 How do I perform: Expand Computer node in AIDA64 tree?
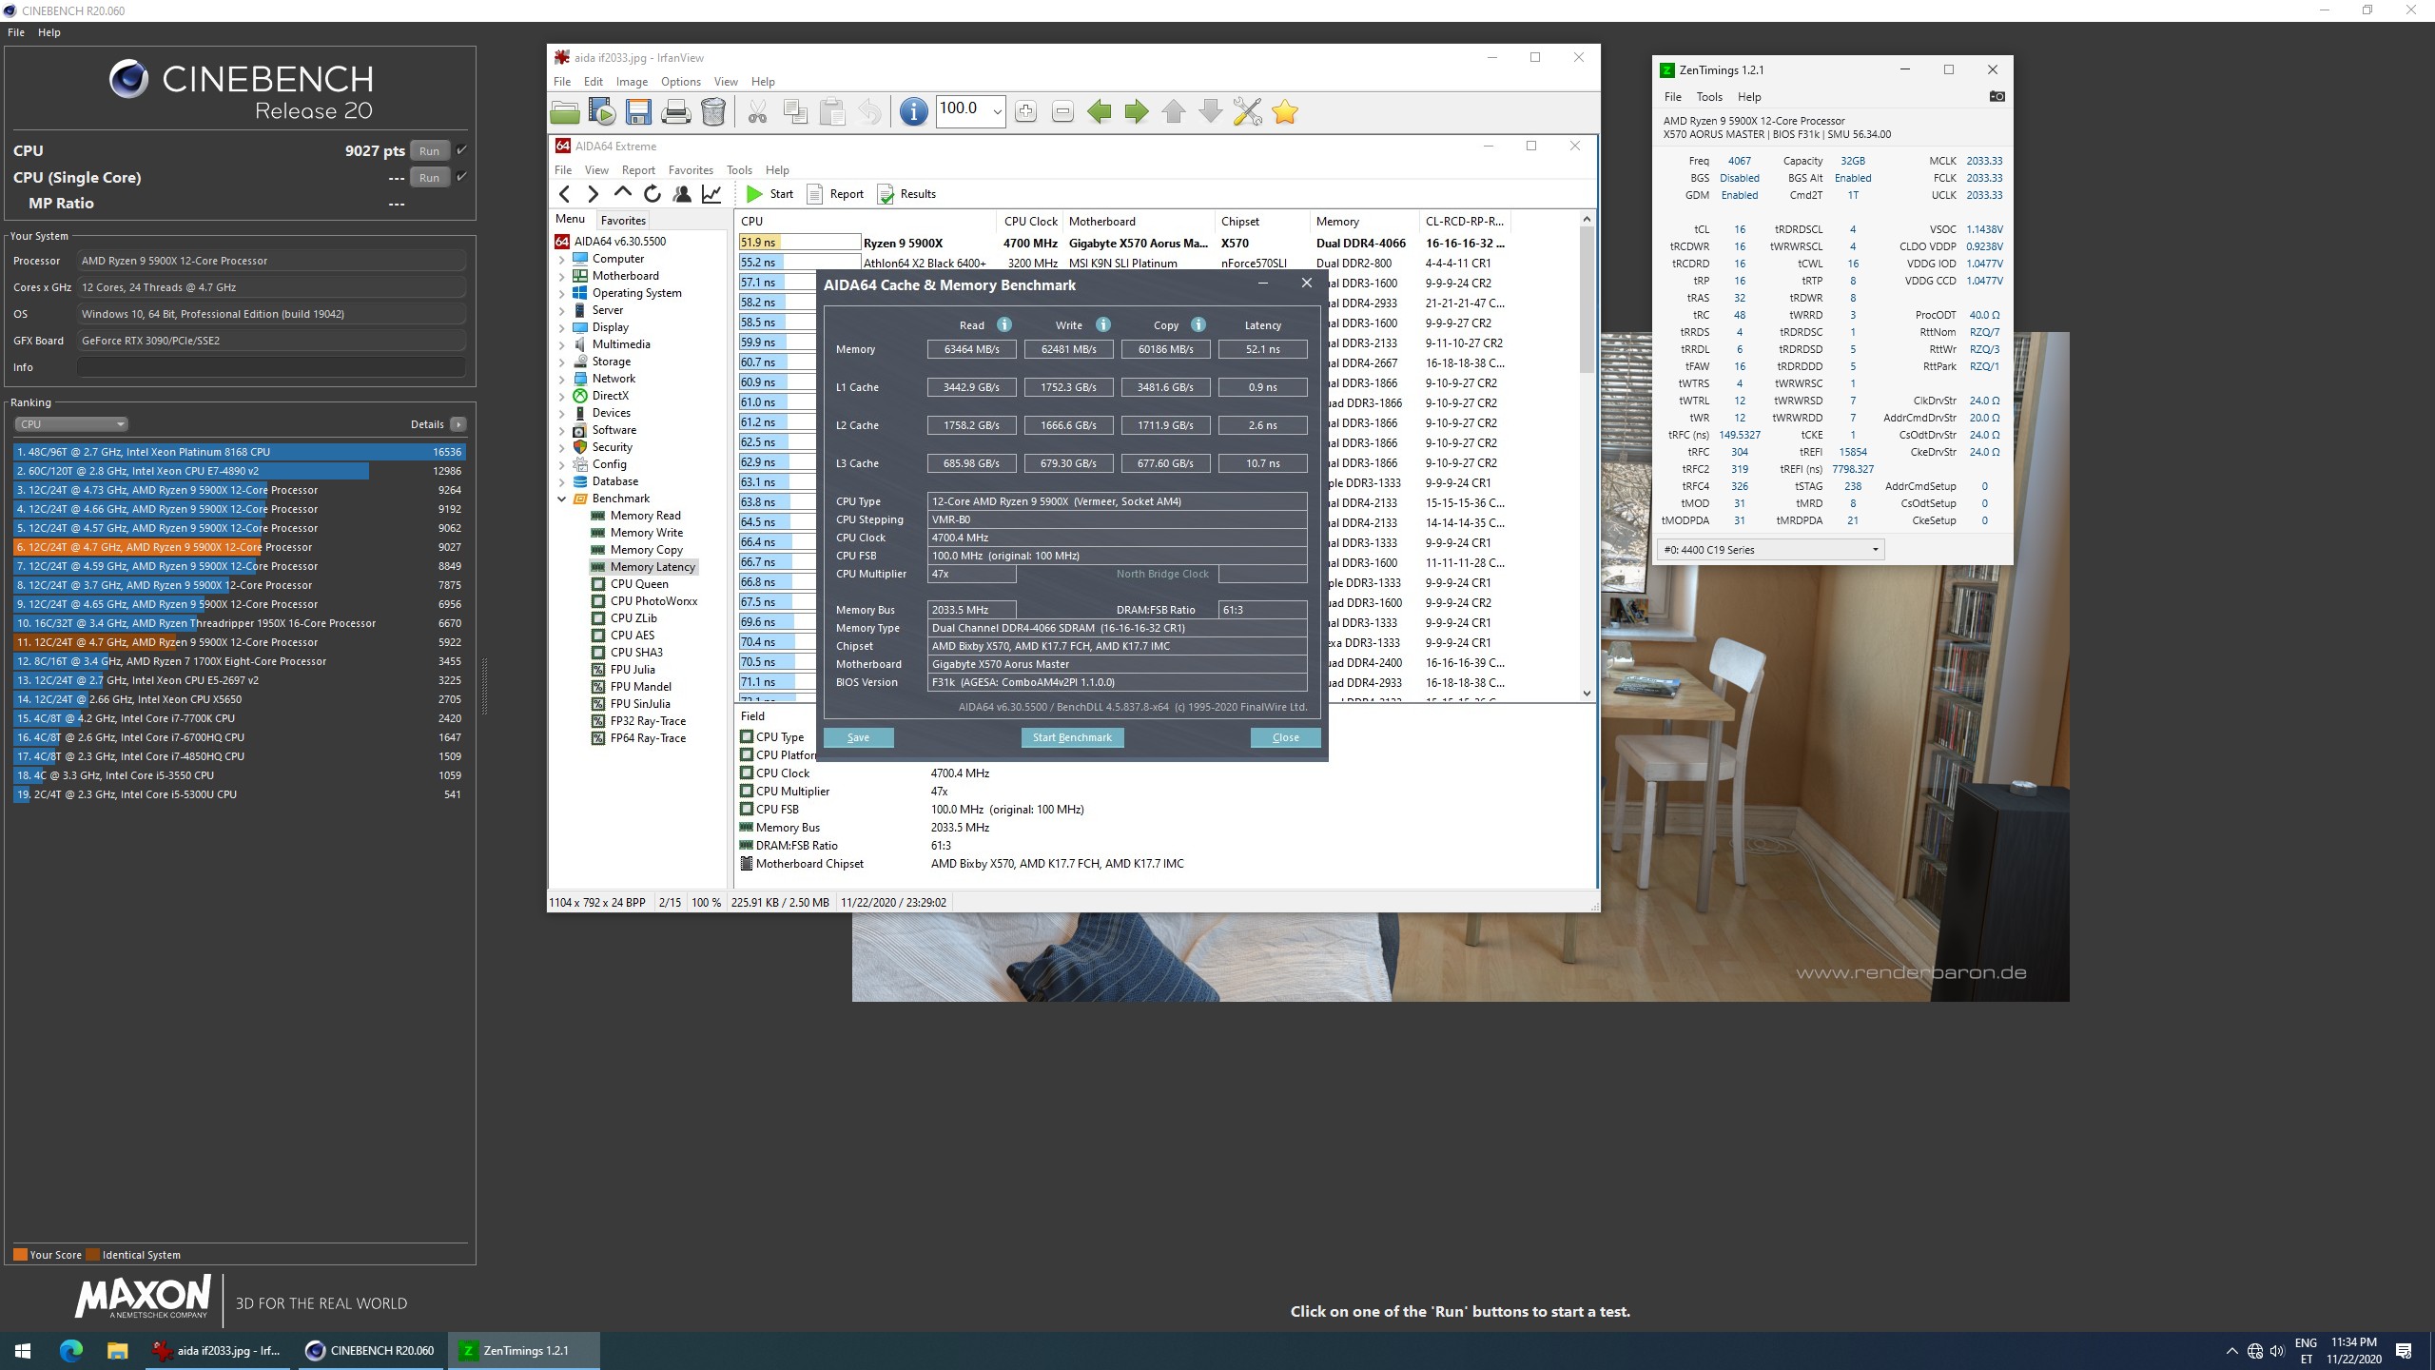click(x=561, y=259)
